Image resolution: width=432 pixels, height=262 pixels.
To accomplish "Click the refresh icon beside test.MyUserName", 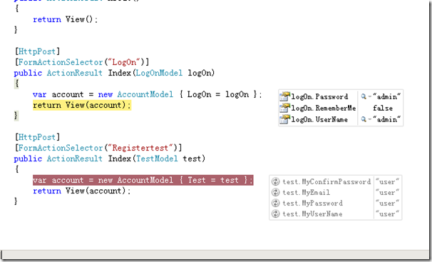I will [275, 213].
